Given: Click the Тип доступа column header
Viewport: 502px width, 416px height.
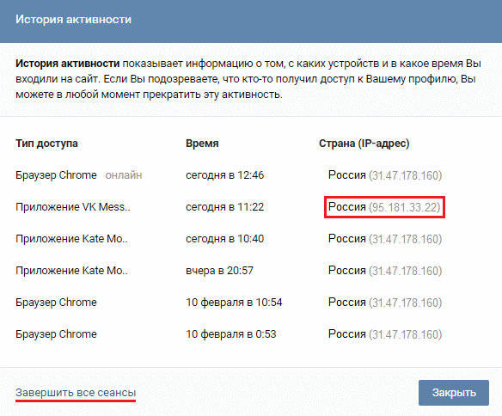Looking at the screenshot, I should click(46, 144).
